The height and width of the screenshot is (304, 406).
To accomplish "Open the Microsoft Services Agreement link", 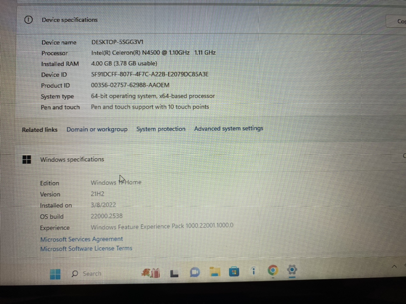I will click(82, 239).
